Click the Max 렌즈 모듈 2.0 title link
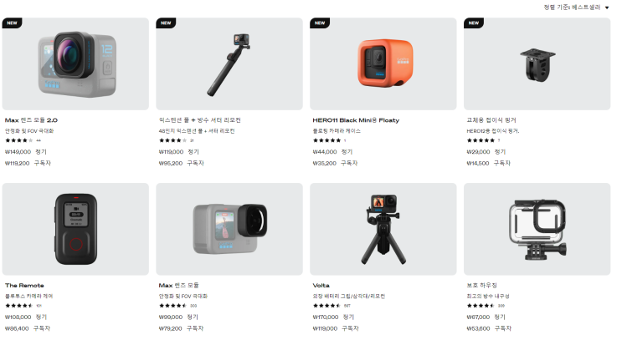622x340 pixels. click(x=31, y=120)
